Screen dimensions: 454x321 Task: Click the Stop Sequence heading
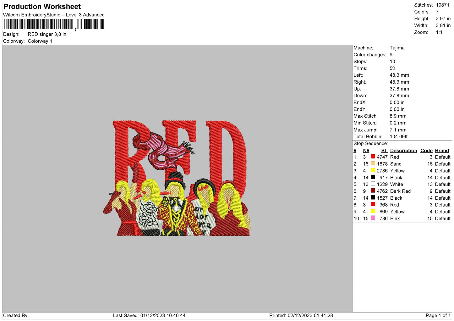pyautogui.click(x=371, y=143)
